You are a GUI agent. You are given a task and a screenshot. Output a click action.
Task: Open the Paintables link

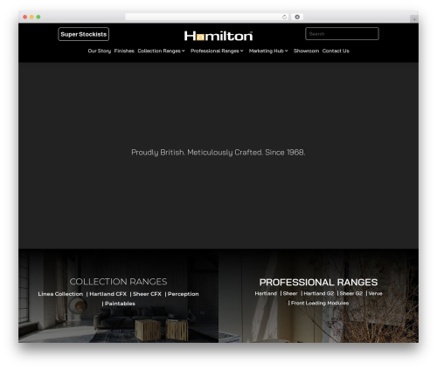coord(120,304)
